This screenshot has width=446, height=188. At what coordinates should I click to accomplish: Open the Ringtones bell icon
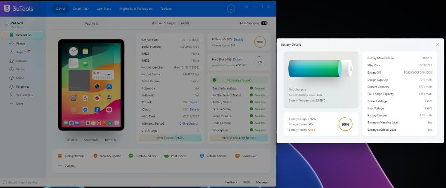tap(12, 86)
